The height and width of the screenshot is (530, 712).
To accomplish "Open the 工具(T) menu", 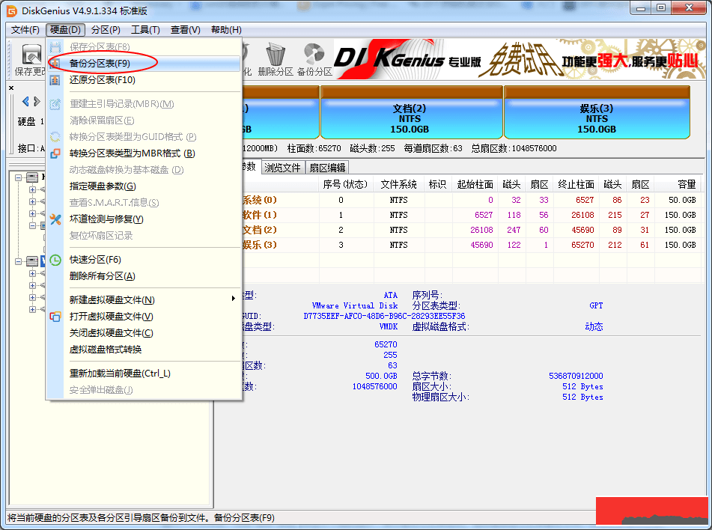I will (x=145, y=29).
